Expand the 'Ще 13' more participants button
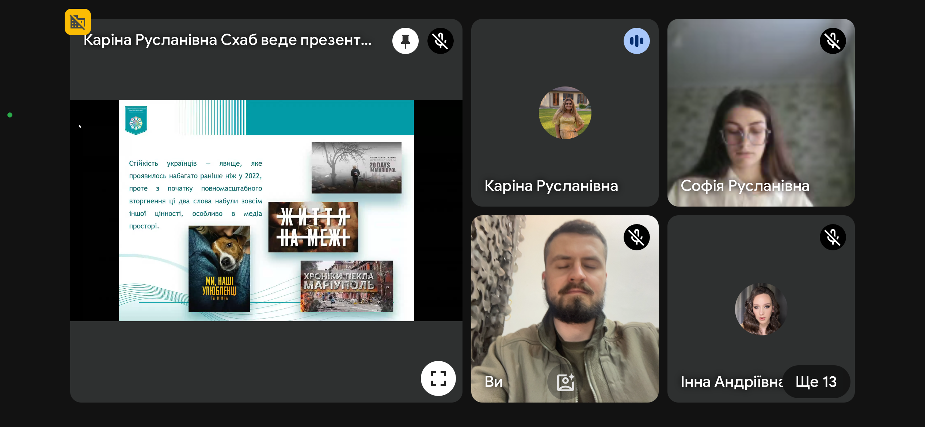 [x=816, y=382]
